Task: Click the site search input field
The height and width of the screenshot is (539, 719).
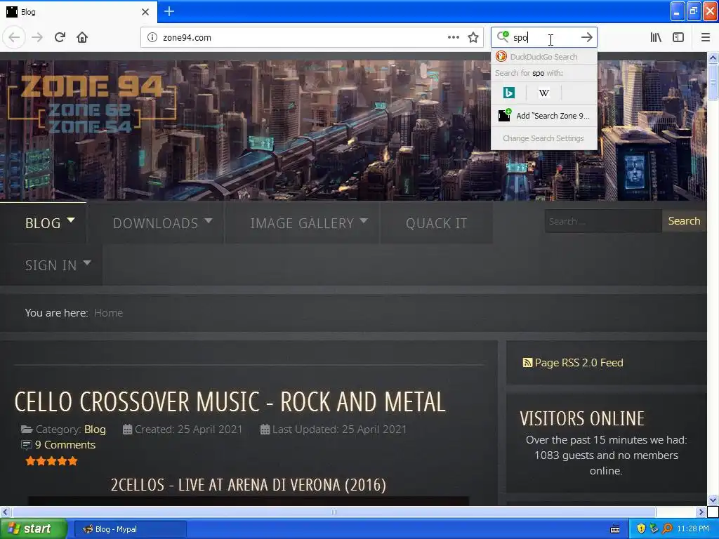Action: coord(603,221)
